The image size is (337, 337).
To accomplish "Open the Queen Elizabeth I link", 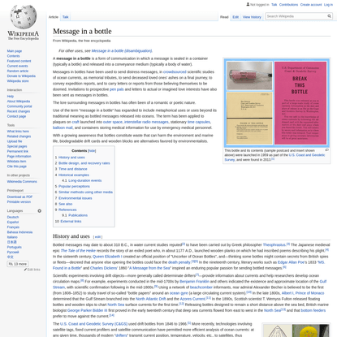I will 107,257.
